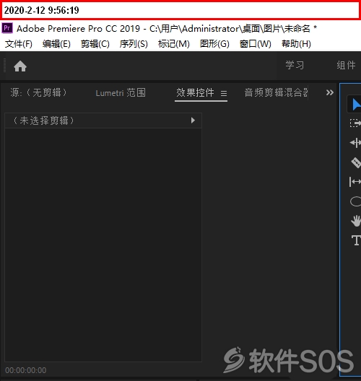361x381 pixels.
Task: Click the 00:00:00:00 timecode field
Action: coord(26,370)
